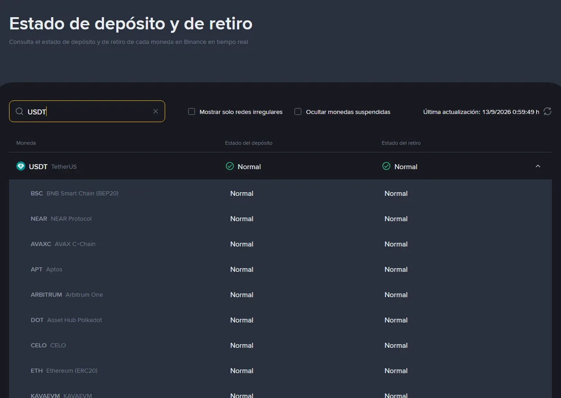Click the USDT withdrawal status check icon

pos(386,166)
